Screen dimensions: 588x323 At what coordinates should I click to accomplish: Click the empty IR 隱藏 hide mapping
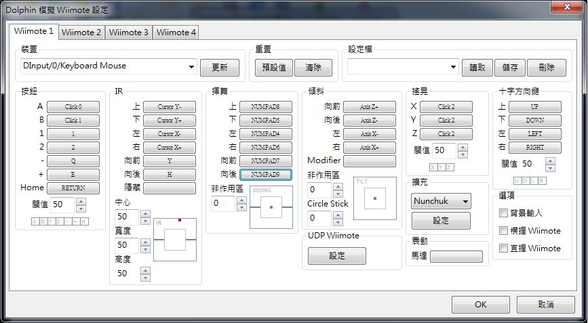[x=170, y=188]
